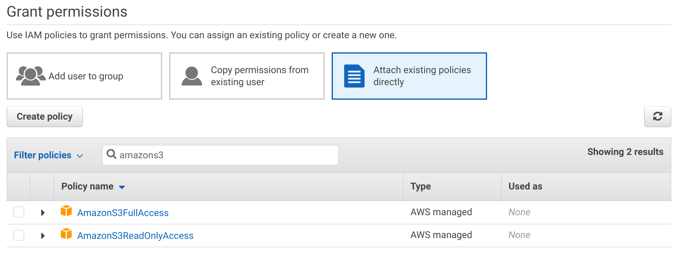Check the AmazonS3ReadOnlyAccess policy checkbox
Screen dimensions: 675x253
[19, 235]
